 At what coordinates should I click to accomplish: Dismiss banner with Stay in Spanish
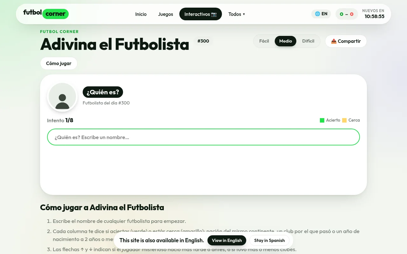[269, 240]
